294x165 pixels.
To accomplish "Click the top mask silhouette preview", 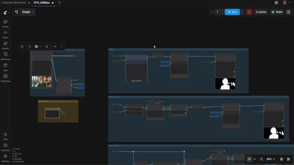I will pos(225,84).
